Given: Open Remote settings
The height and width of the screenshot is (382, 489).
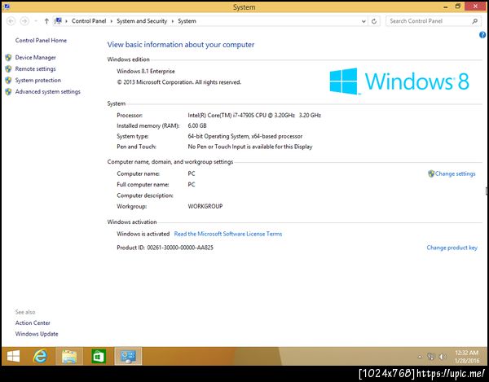Looking at the screenshot, I should click(x=36, y=69).
